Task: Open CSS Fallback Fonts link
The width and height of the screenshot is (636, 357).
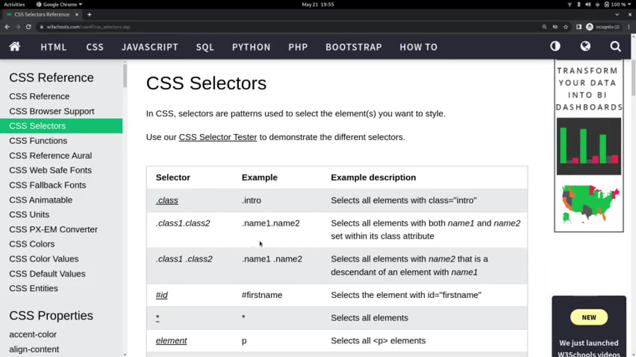Action: [x=47, y=185]
